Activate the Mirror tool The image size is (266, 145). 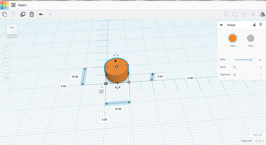pyautogui.click(x=262, y=14)
